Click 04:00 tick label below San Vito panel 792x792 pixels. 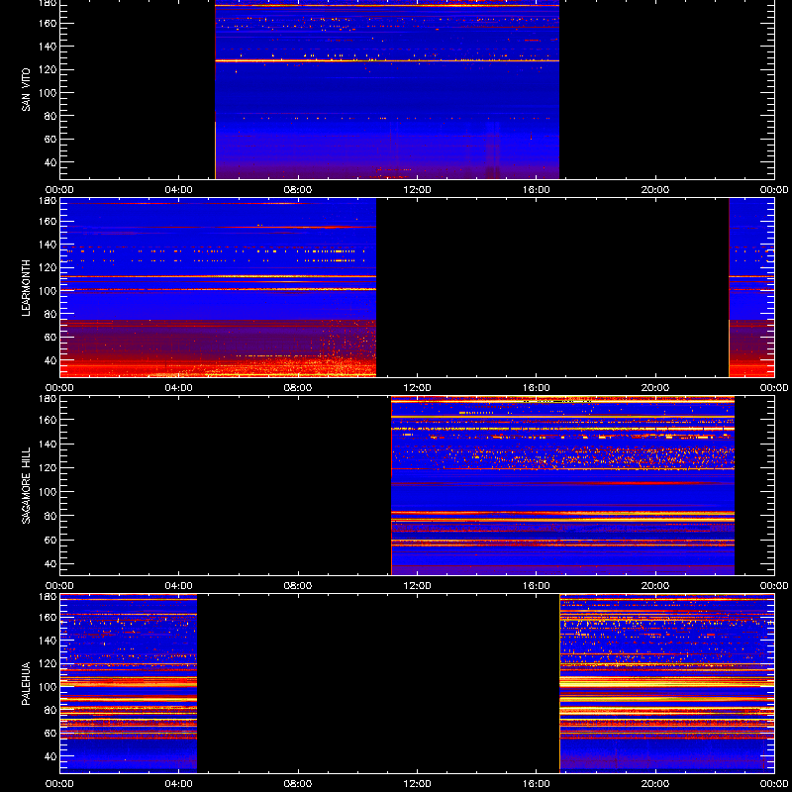(179, 190)
